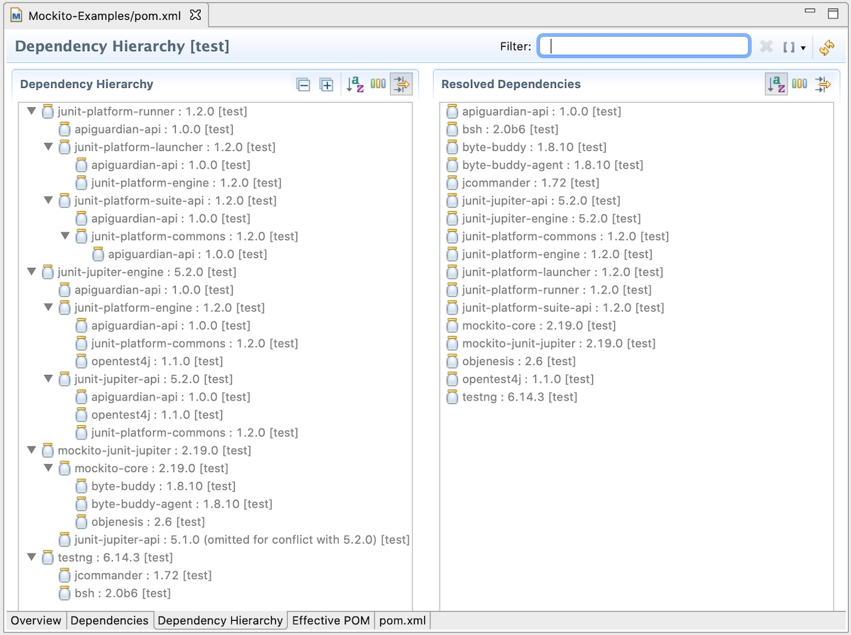Collapse the mockito-junit-jupiter tree node

pos(32,450)
